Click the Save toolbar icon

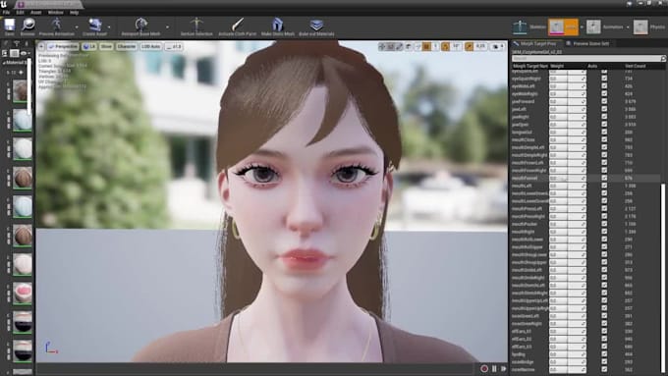click(10, 26)
